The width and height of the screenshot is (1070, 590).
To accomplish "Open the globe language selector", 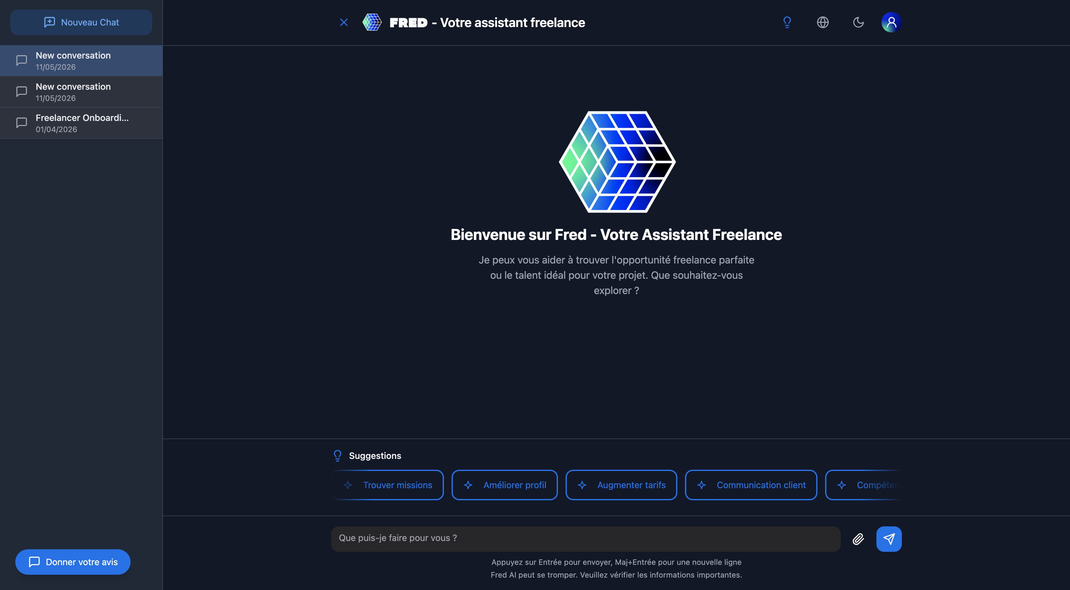I will pyautogui.click(x=823, y=22).
